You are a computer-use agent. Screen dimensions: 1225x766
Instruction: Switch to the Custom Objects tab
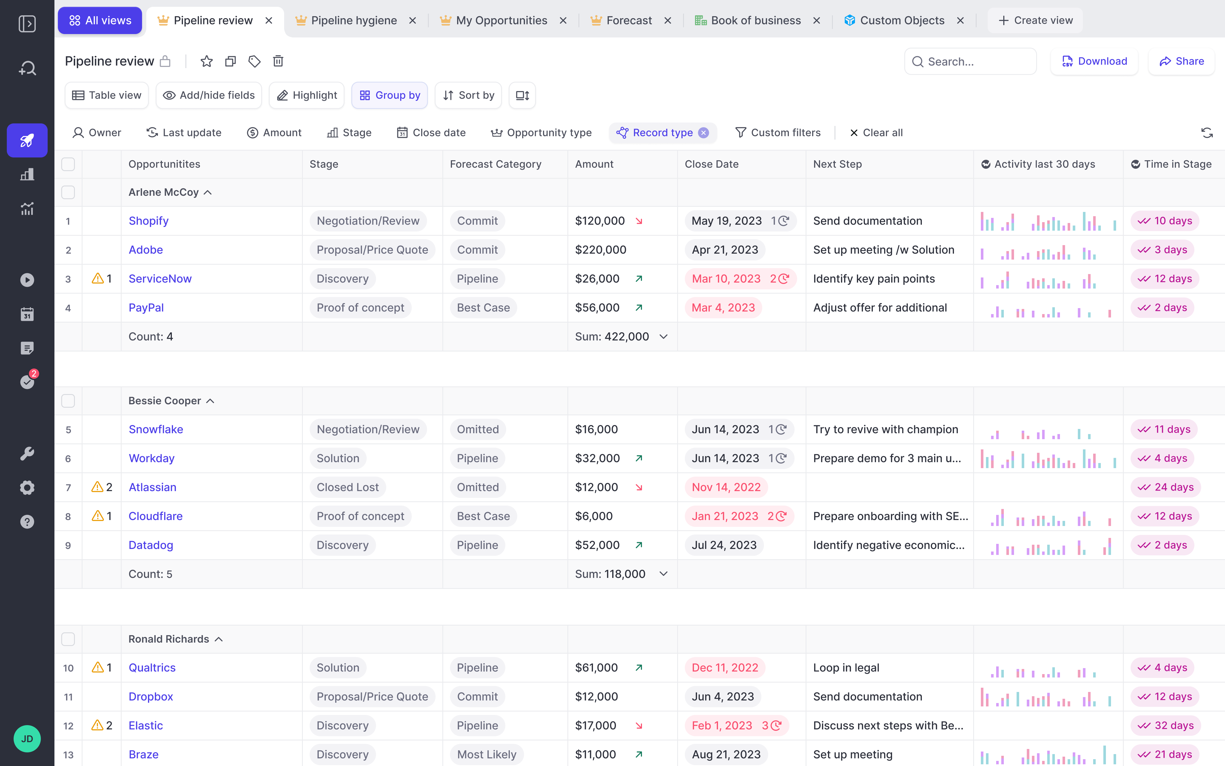[902, 20]
